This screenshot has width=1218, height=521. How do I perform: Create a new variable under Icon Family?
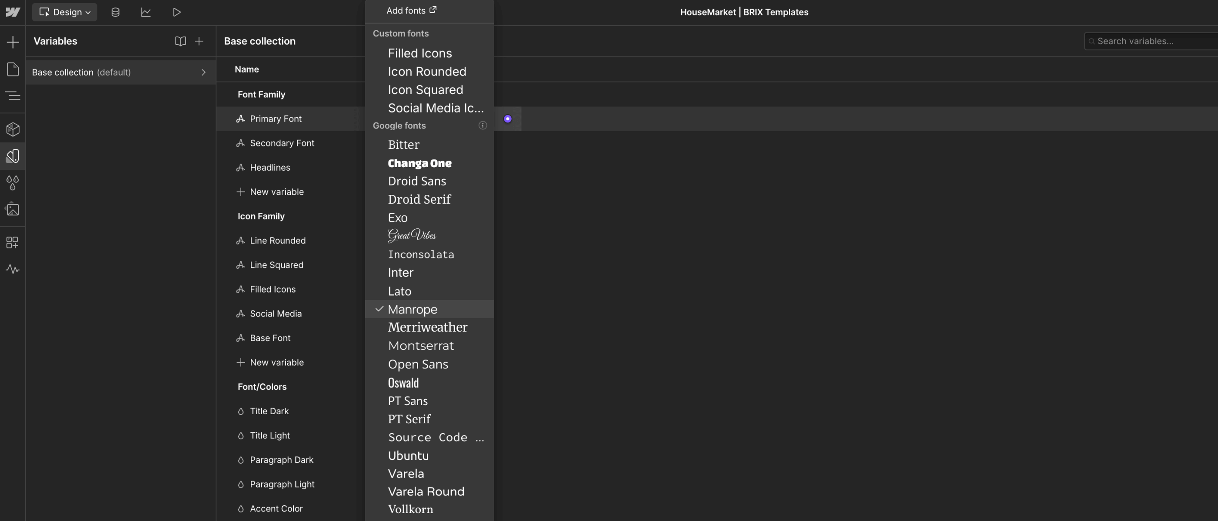coord(276,362)
